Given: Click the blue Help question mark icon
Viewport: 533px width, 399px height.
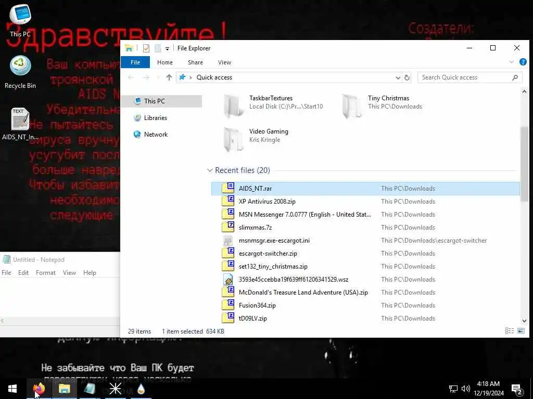Looking at the screenshot, I should click(x=523, y=62).
